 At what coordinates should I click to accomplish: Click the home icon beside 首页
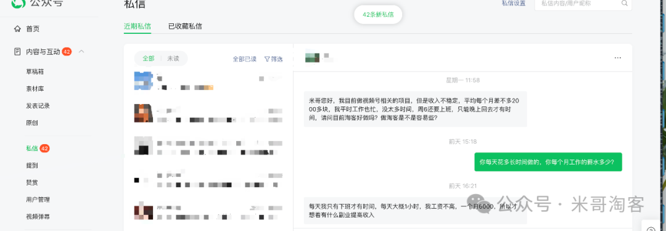click(x=17, y=29)
